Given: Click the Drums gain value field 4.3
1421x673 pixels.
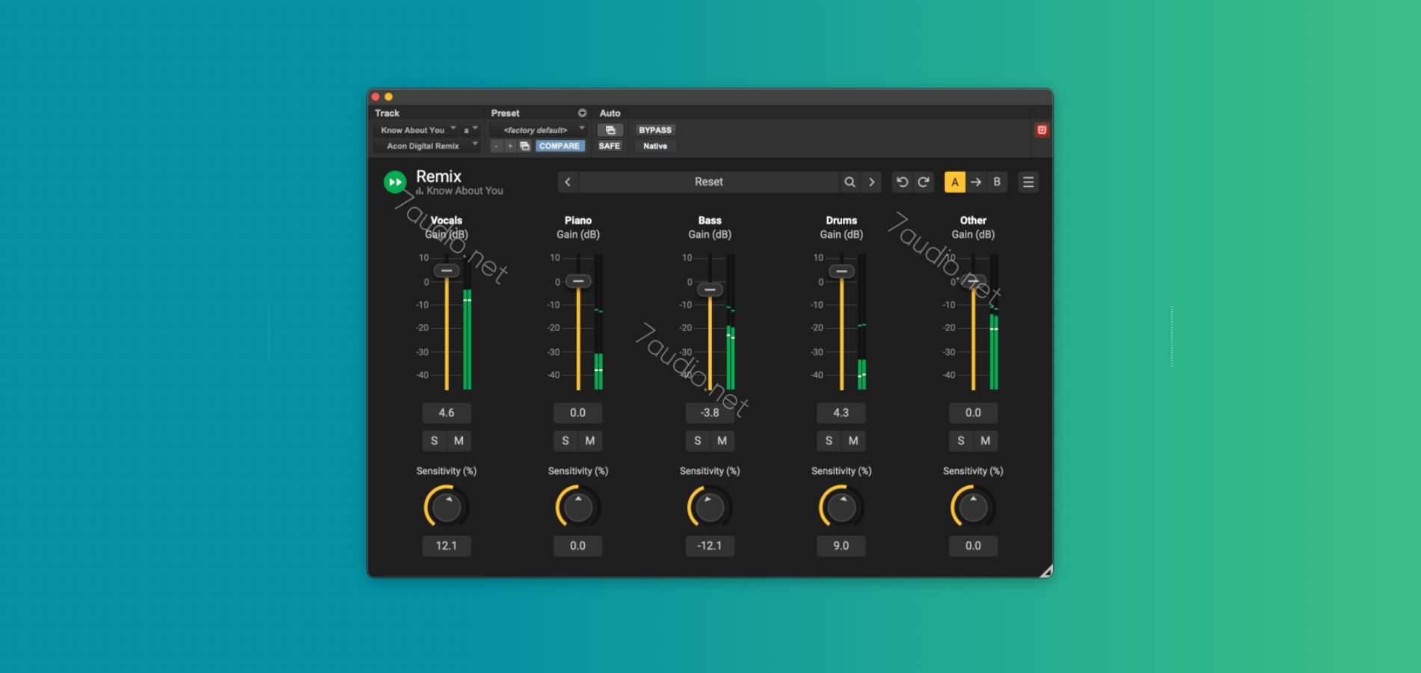Looking at the screenshot, I should [x=841, y=413].
